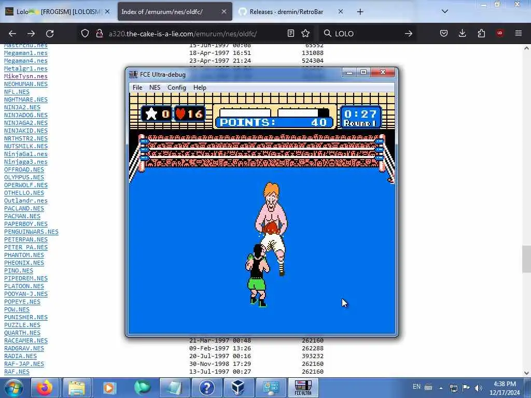Close the Lolo FROGISM tab
531x398 pixels.
[107, 11]
